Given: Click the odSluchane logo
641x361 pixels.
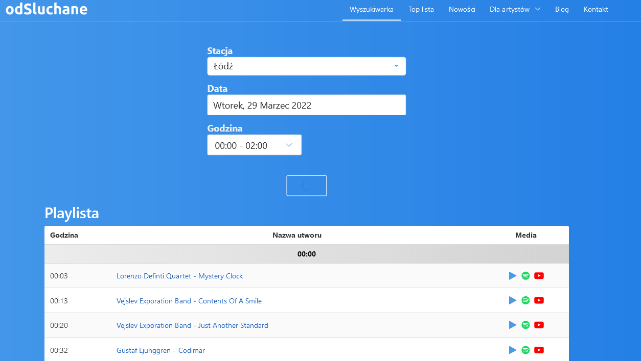Looking at the screenshot, I should tap(47, 8).
